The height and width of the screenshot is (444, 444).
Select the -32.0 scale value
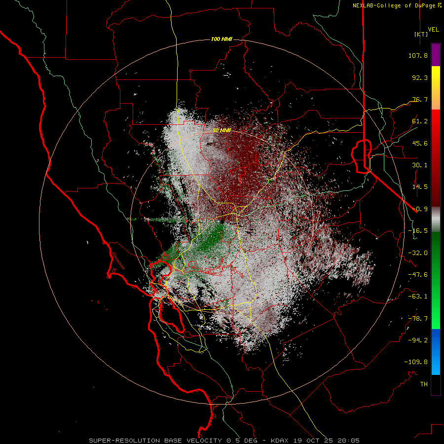click(418, 253)
